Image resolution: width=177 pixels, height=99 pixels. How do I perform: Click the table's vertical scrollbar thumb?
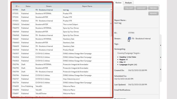coord(111,24)
